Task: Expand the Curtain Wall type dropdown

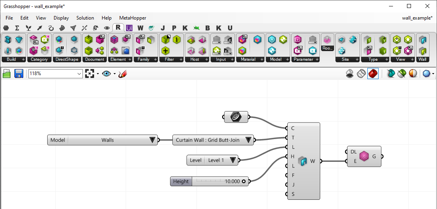Action: (248, 140)
